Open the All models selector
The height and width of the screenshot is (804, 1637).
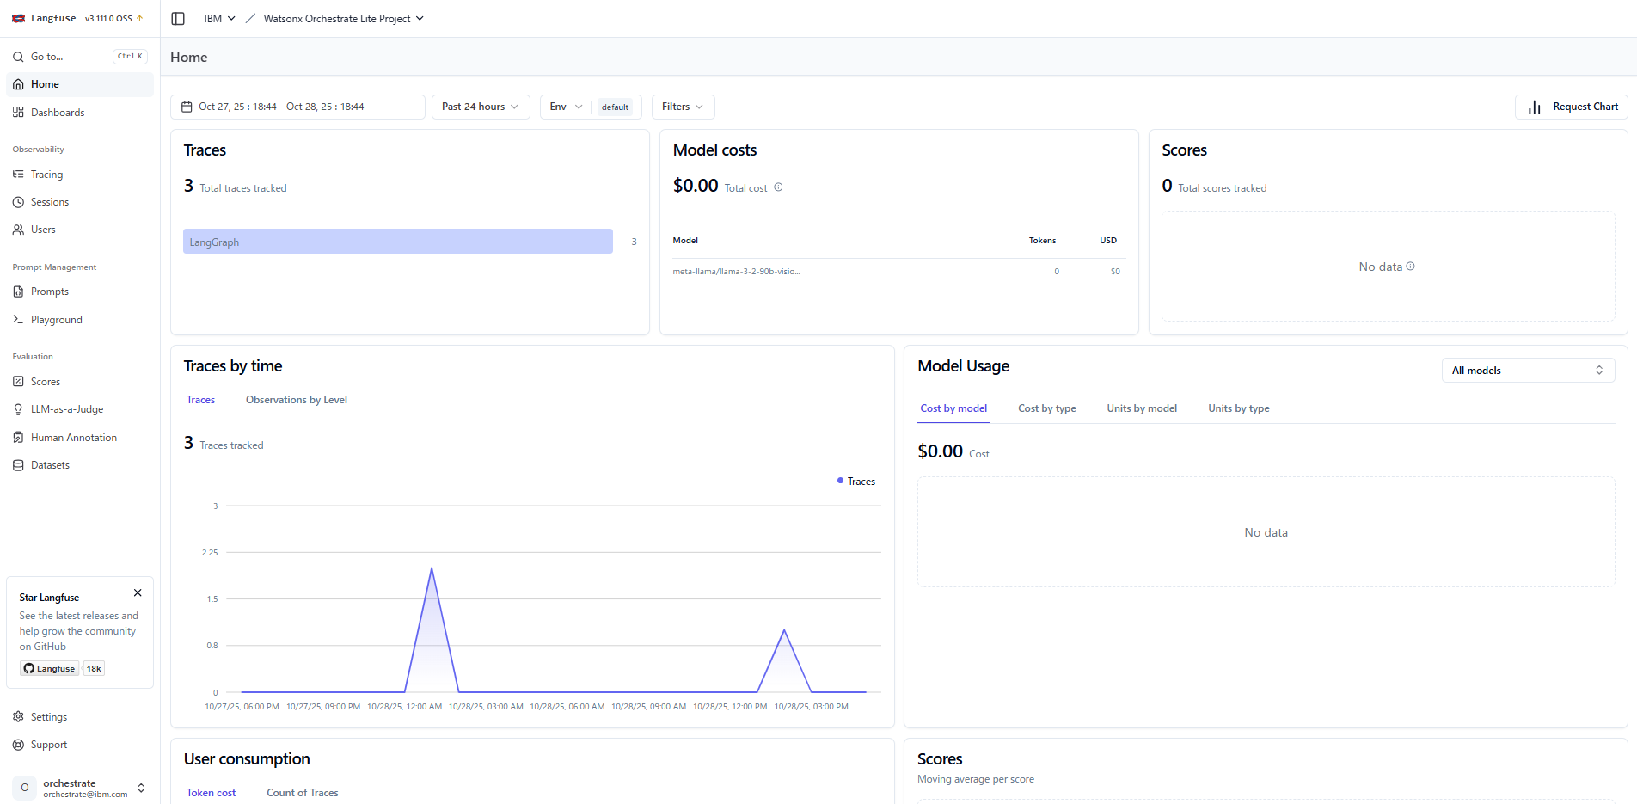(x=1527, y=371)
